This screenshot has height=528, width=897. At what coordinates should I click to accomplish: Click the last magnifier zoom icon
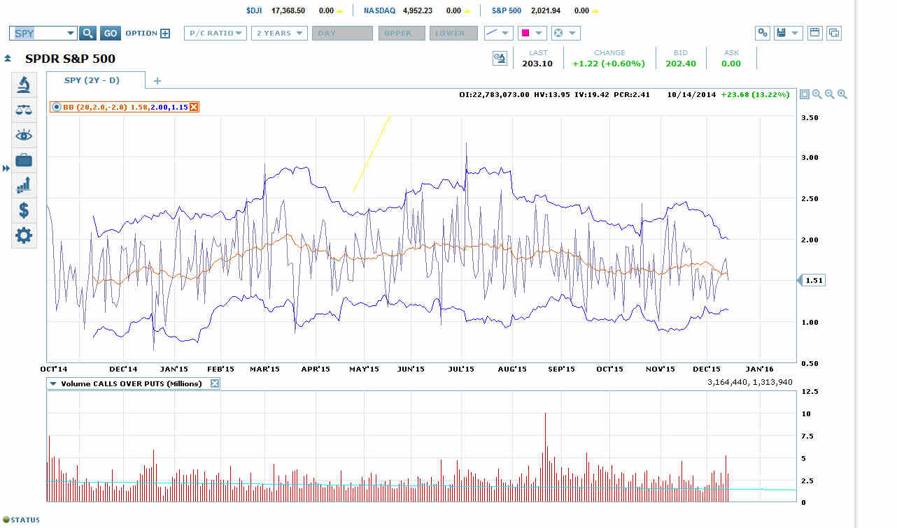842,94
